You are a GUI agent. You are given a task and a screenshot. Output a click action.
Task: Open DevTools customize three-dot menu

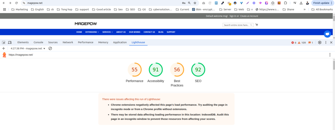point(326,43)
